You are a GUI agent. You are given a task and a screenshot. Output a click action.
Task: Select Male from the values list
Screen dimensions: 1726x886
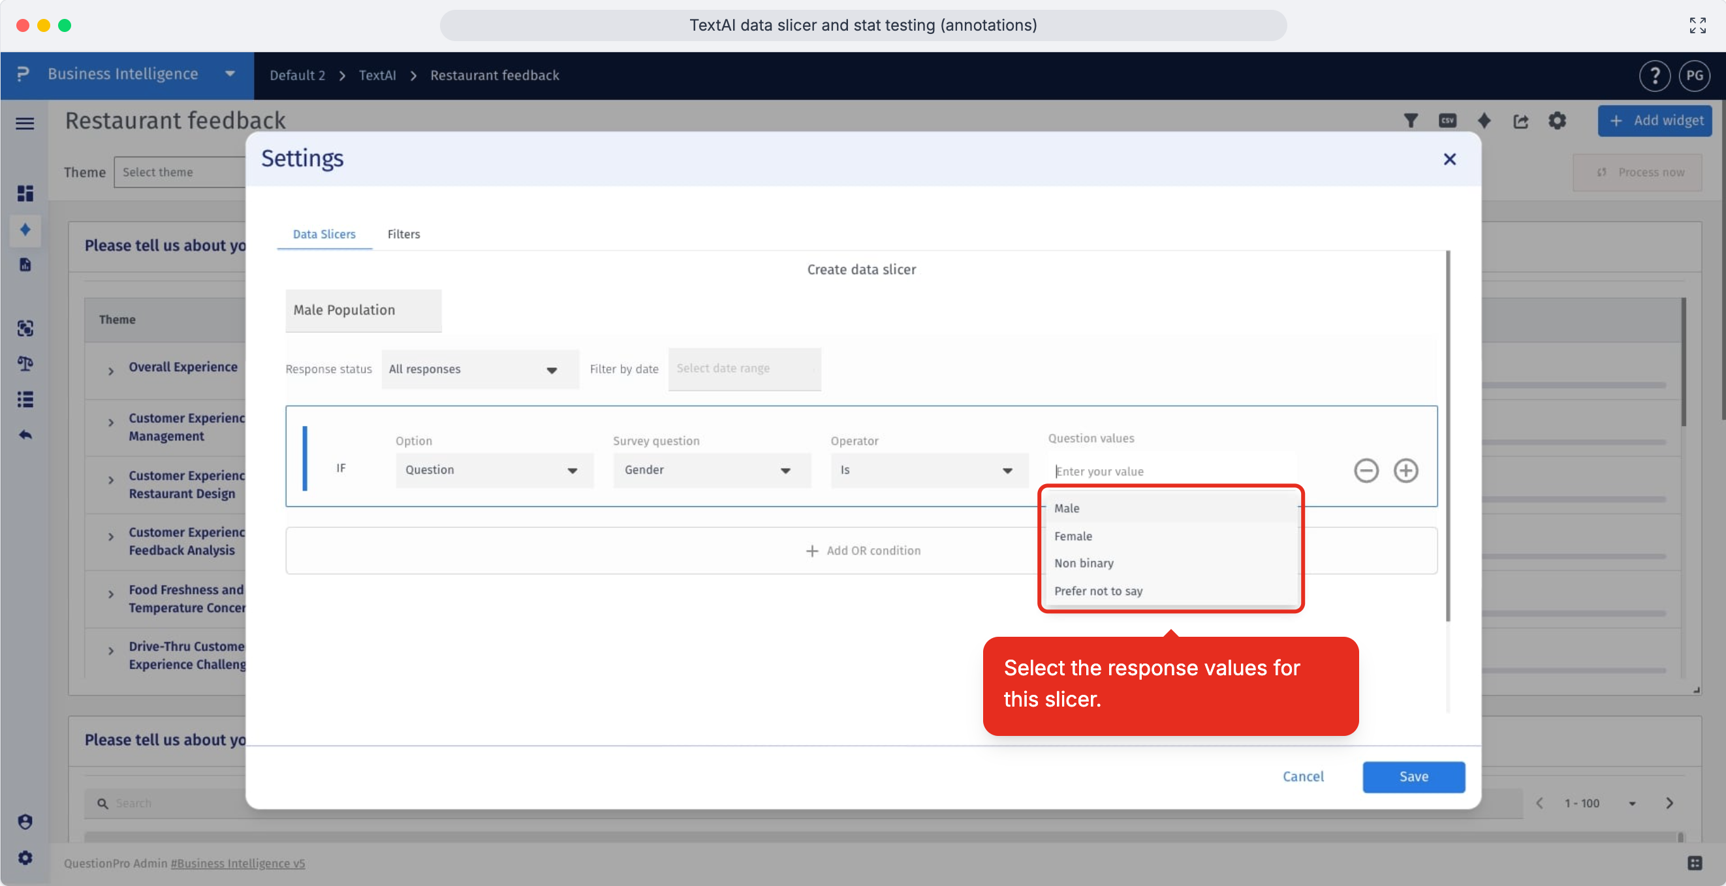coord(1171,508)
